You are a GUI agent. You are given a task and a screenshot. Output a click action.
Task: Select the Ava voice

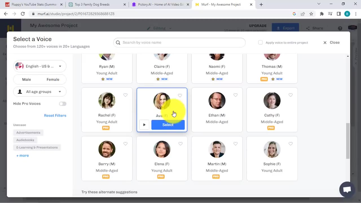tap(168, 125)
